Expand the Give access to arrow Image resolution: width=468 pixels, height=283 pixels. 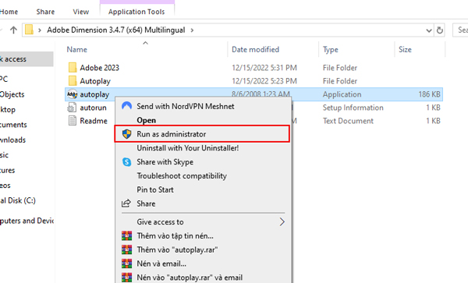(282, 222)
